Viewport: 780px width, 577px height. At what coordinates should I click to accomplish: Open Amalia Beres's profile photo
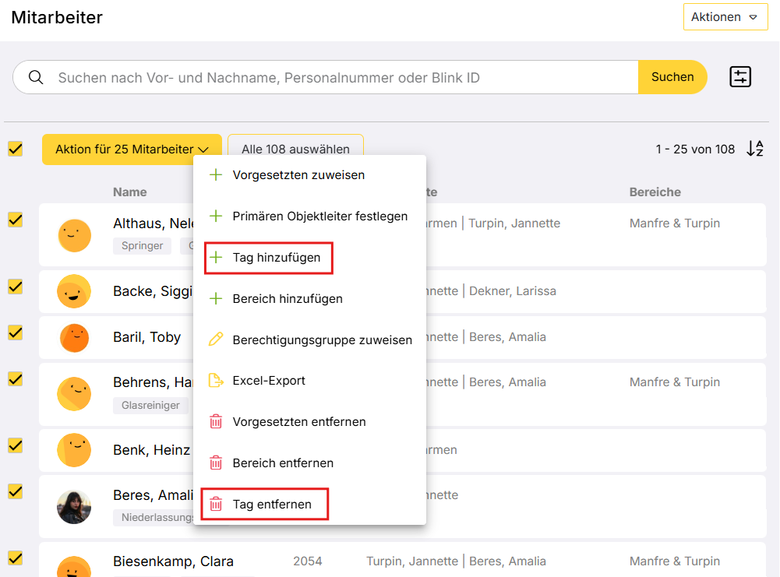pos(74,506)
